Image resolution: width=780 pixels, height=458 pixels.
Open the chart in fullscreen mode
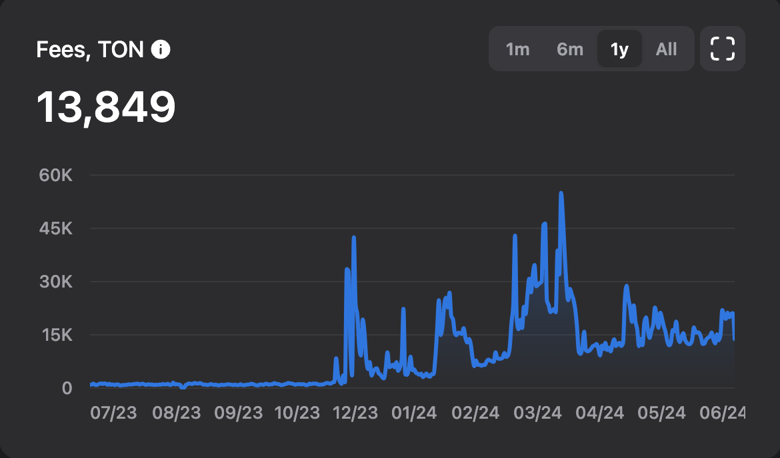[722, 49]
